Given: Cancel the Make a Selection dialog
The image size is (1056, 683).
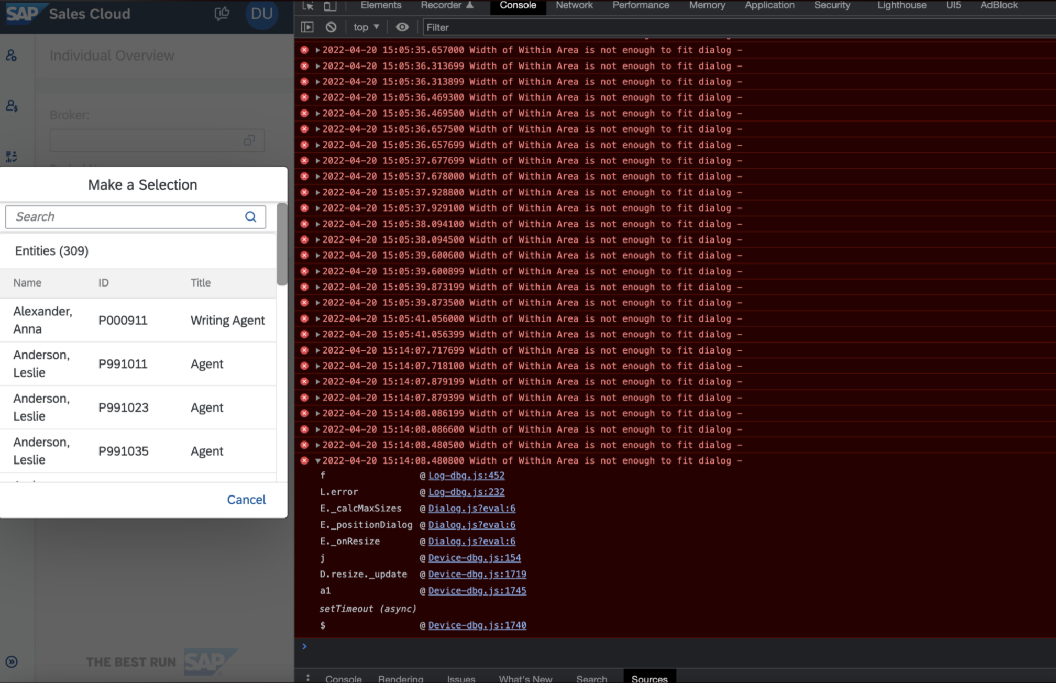Looking at the screenshot, I should (x=246, y=500).
